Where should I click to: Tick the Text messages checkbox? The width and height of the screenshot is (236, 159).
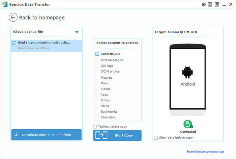pyautogui.click(x=97, y=60)
